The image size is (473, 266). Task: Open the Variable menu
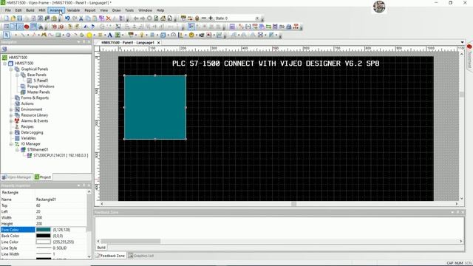point(73,10)
